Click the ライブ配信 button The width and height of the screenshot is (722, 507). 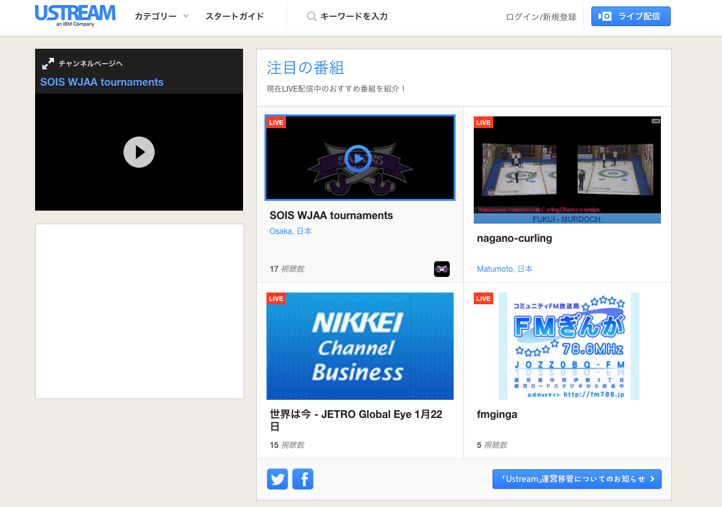[x=630, y=16]
